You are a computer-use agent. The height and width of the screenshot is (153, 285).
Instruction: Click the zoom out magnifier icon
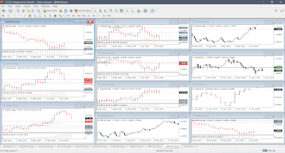tap(116, 11)
